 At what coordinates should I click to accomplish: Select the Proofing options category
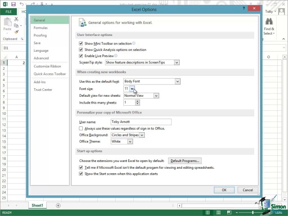coord(50,35)
